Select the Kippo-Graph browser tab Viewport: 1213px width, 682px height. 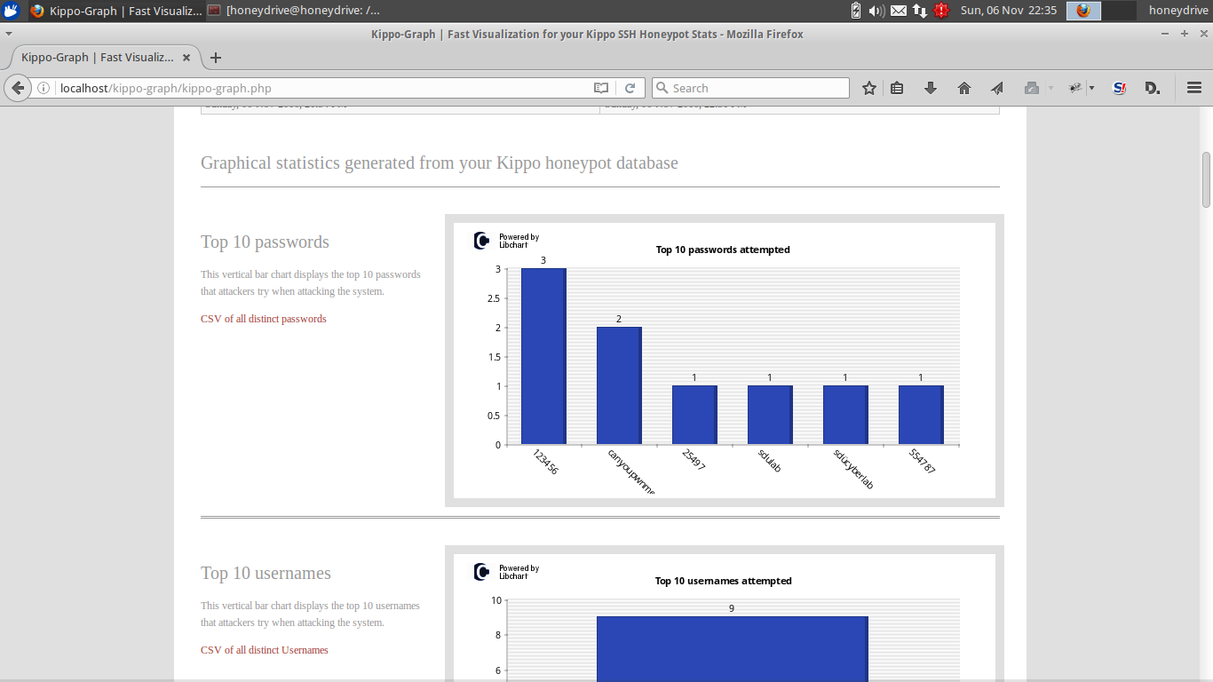click(x=98, y=58)
